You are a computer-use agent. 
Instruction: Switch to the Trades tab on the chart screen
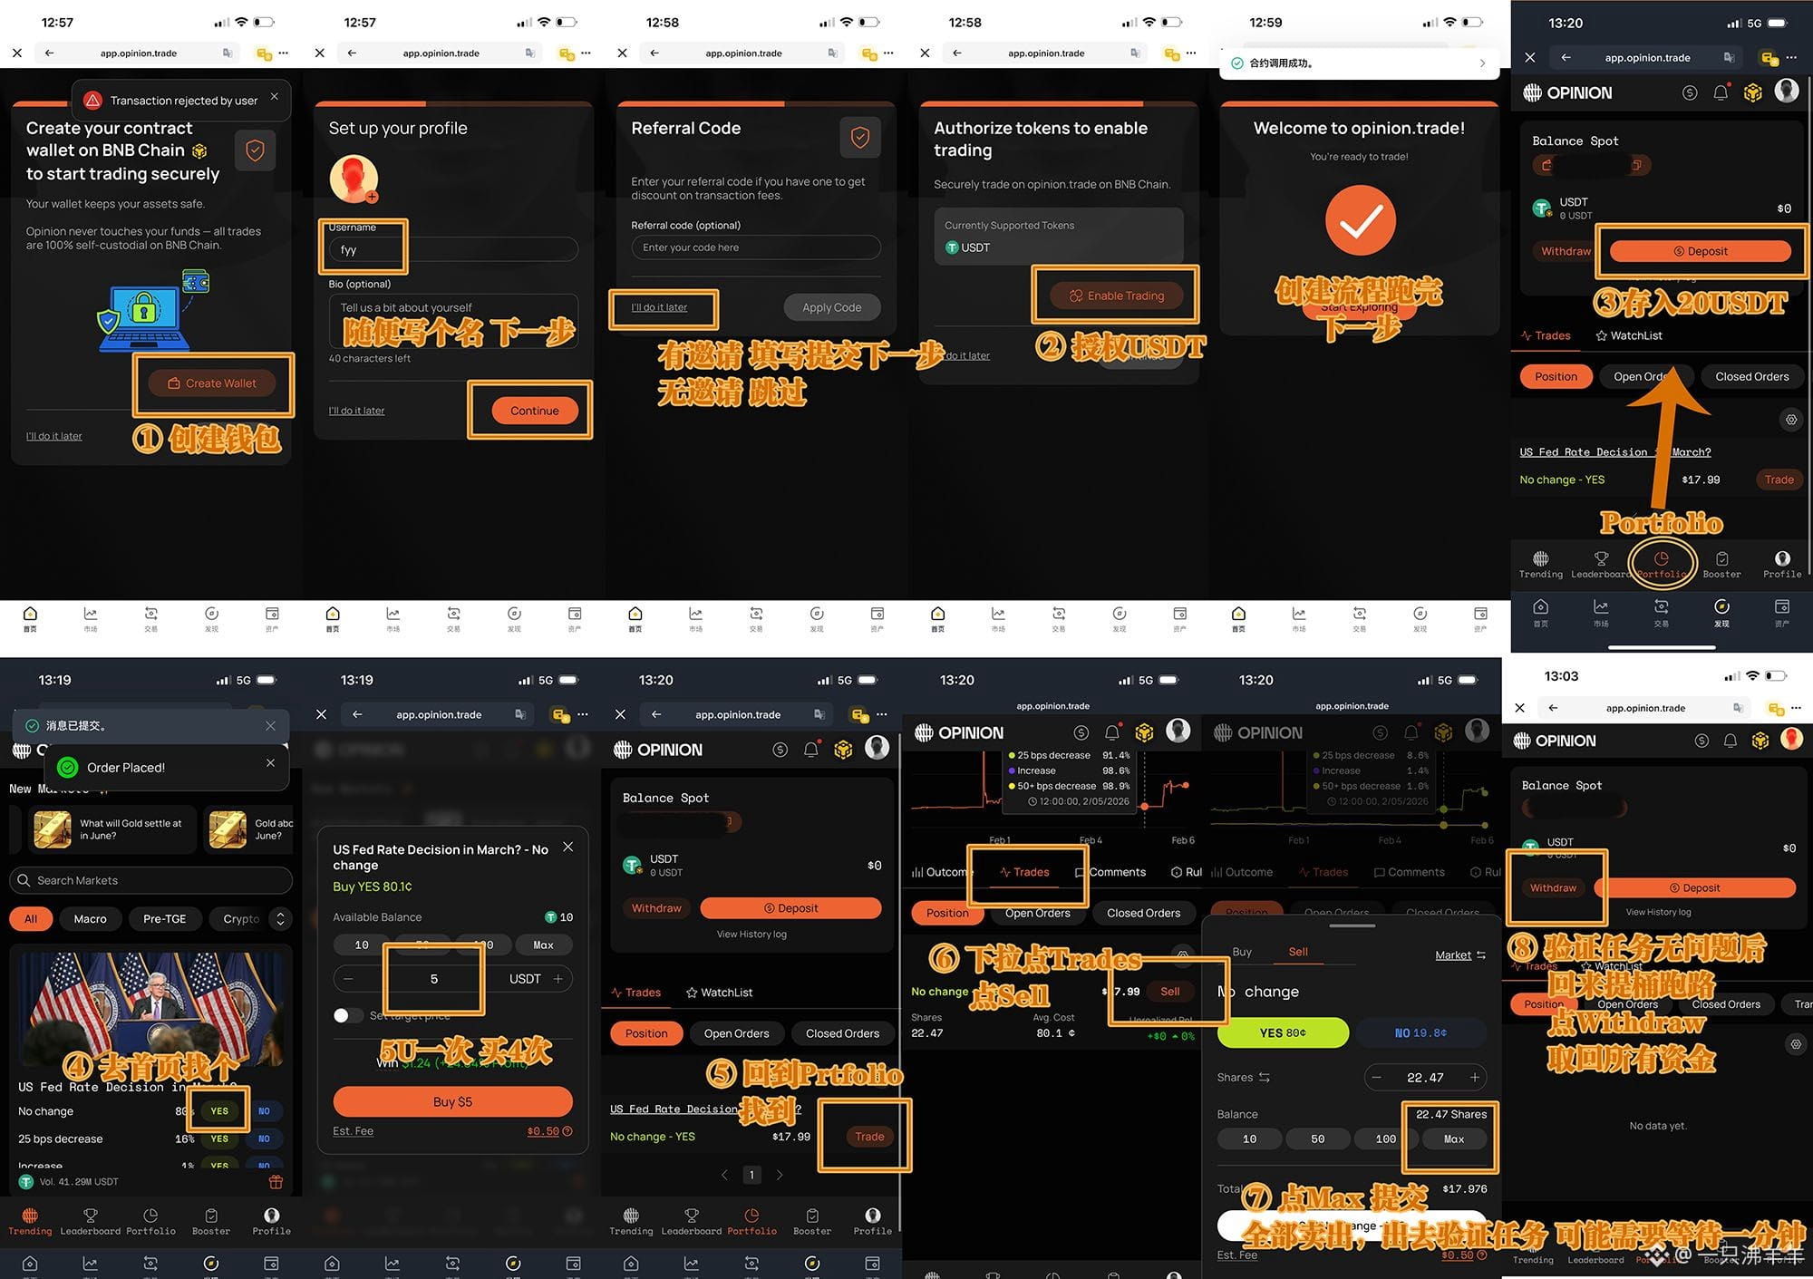[1024, 872]
